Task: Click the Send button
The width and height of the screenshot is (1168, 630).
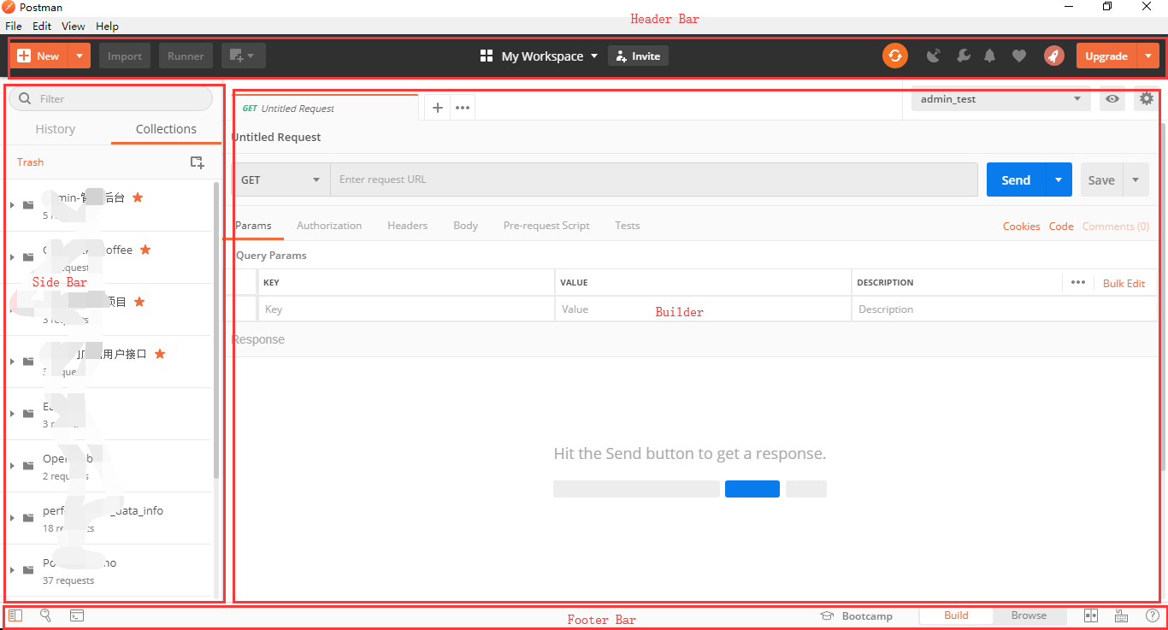Action: [x=1016, y=180]
